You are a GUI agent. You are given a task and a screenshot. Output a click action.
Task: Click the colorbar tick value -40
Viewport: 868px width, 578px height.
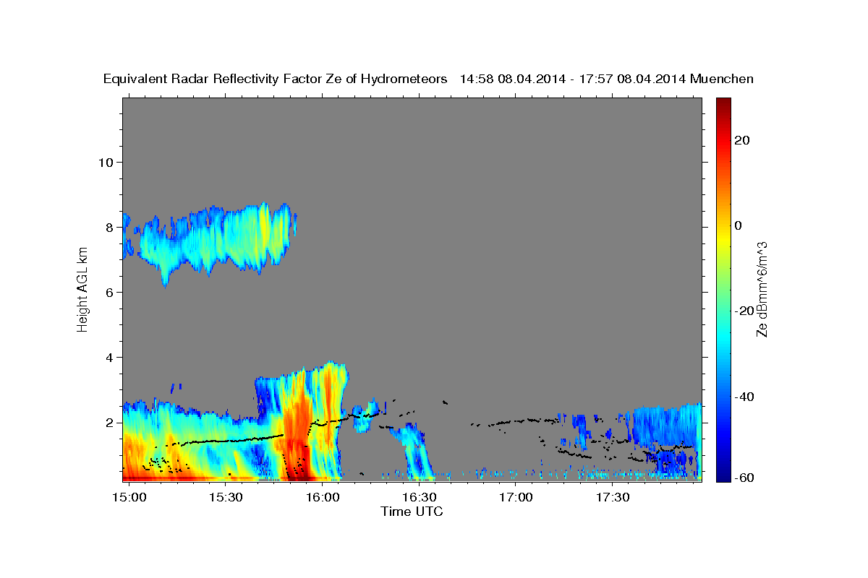coord(744,396)
